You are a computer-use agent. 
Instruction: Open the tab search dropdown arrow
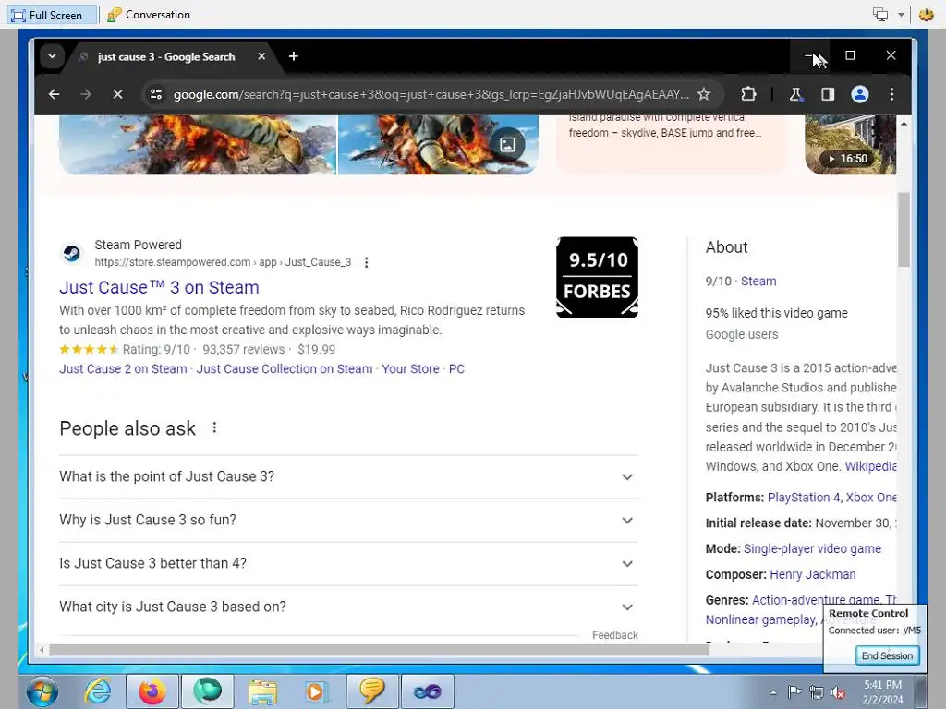[53, 56]
